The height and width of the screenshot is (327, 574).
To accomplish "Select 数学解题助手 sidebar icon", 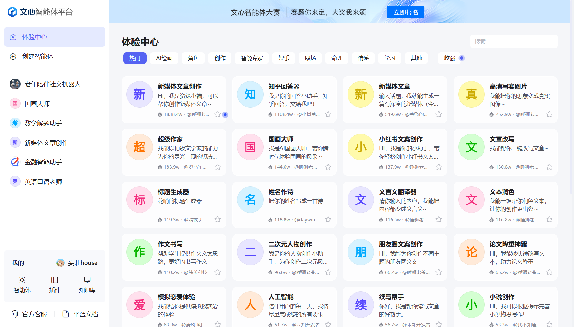I will click(x=15, y=123).
